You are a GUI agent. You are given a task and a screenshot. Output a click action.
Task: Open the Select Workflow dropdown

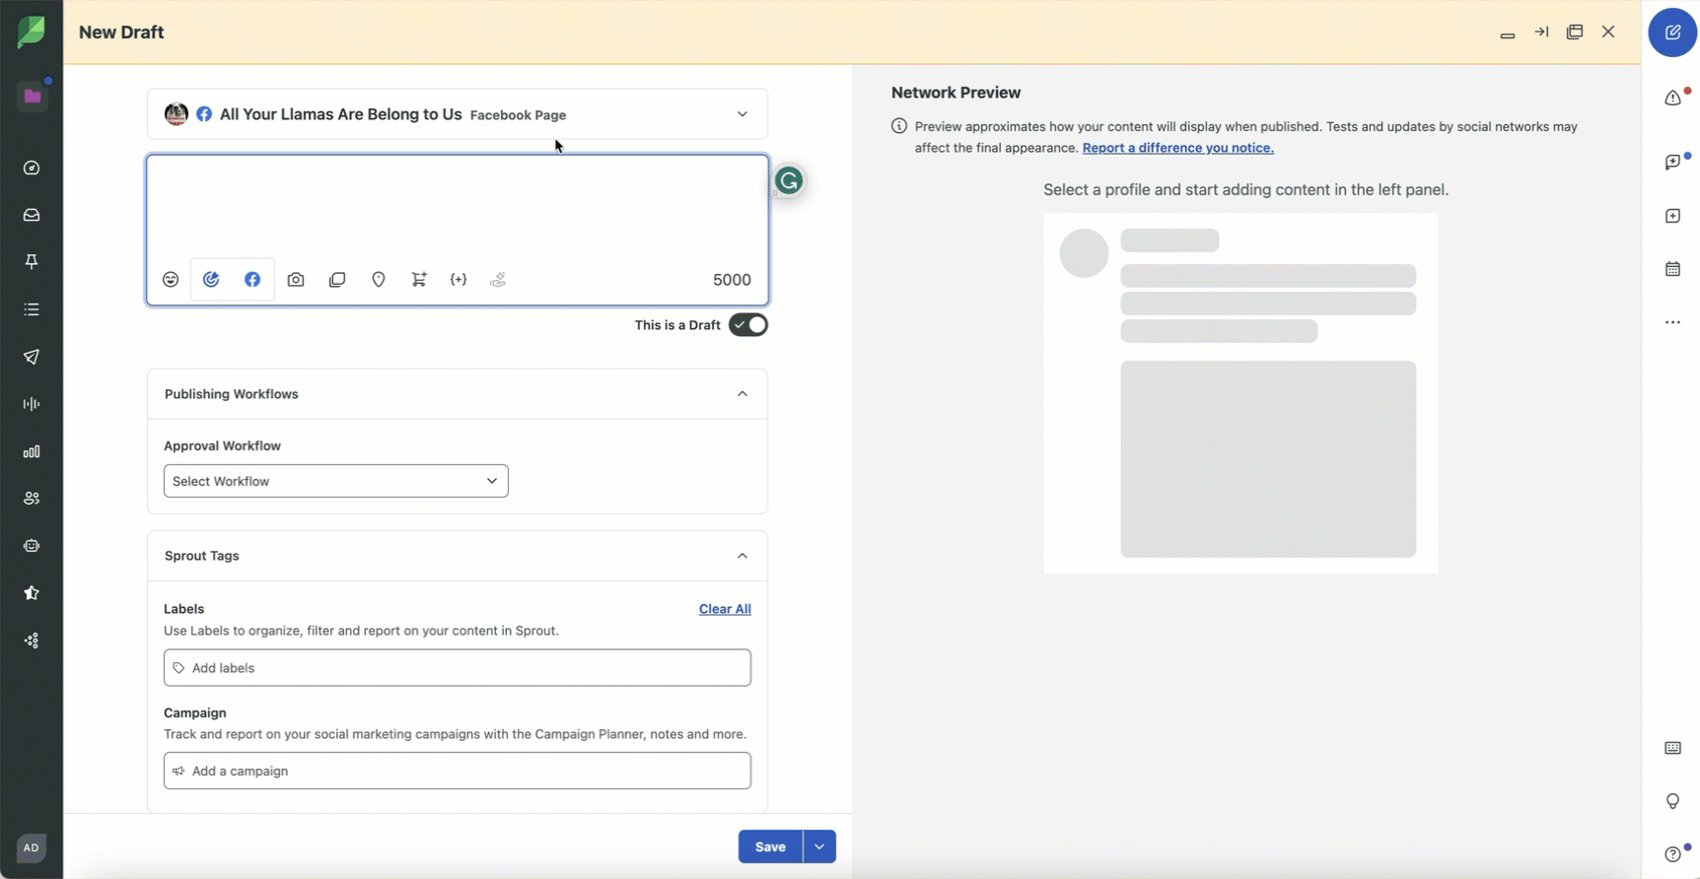tap(336, 481)
